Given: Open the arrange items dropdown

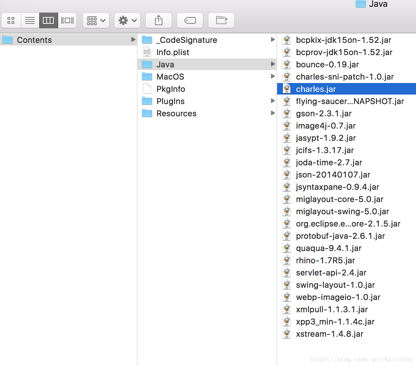Looking at the screenshot, I should click(x=96, y=20).
